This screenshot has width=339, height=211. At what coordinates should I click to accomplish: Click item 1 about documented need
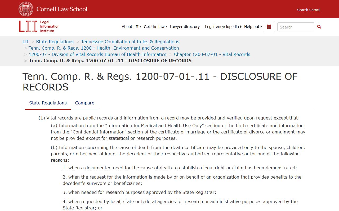point(180,168)
